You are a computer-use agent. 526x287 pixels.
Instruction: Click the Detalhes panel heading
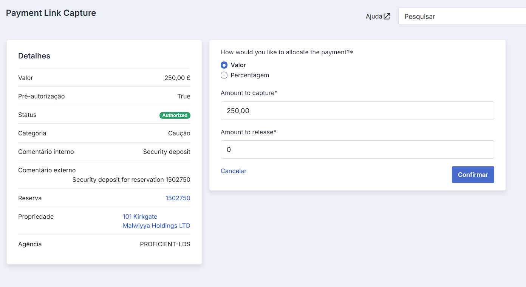[x=34, y=56]
